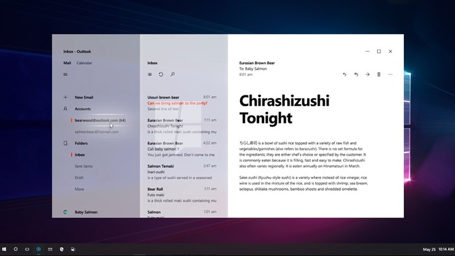Maximize the Outlook window
This screenshot has width=455, height=256.
coord(379,51)
